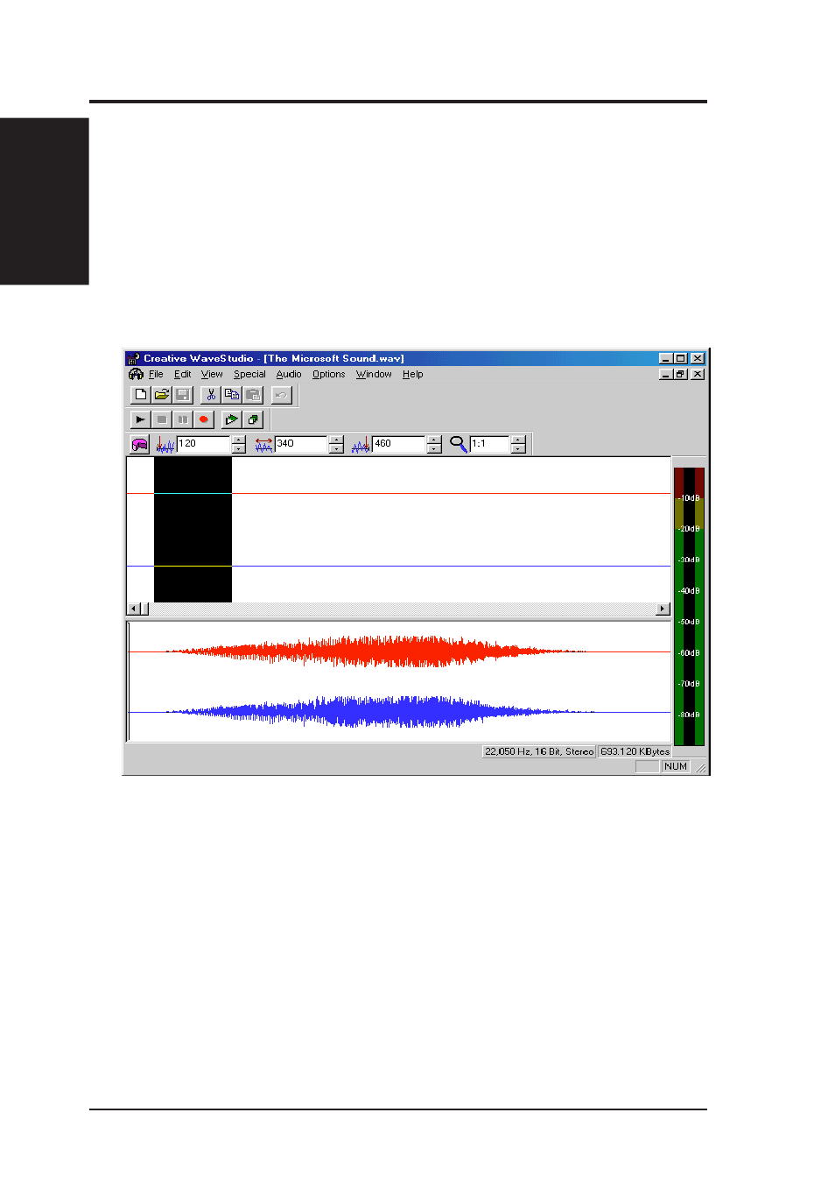This screenshot has height=1183, width=835.
Task: Decrease the 1:1 zoom ratio with the down arrow
Action: point(518,448)
